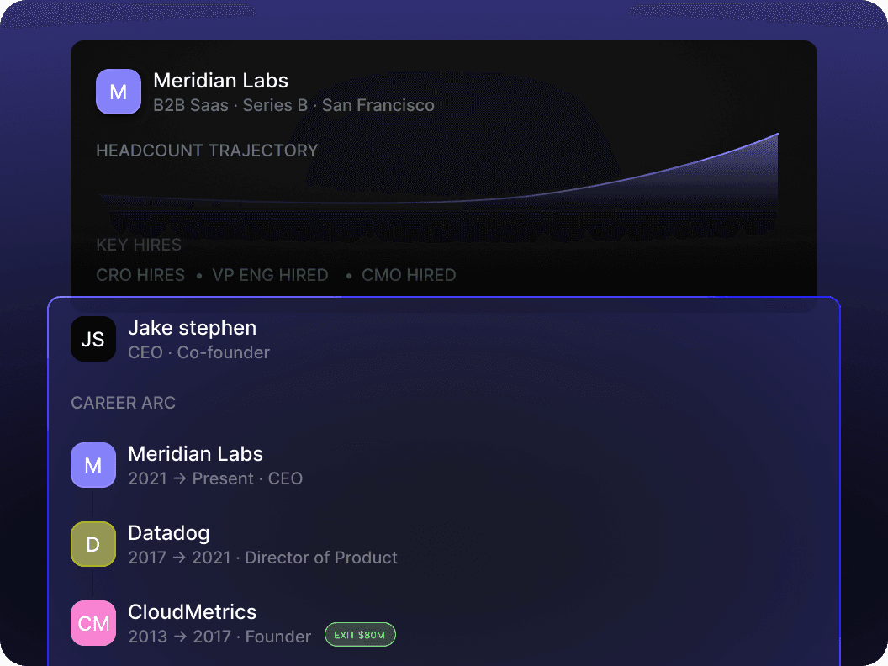Select the VP ENG HIRED tag
888x666 pixels.
point(270,275)
